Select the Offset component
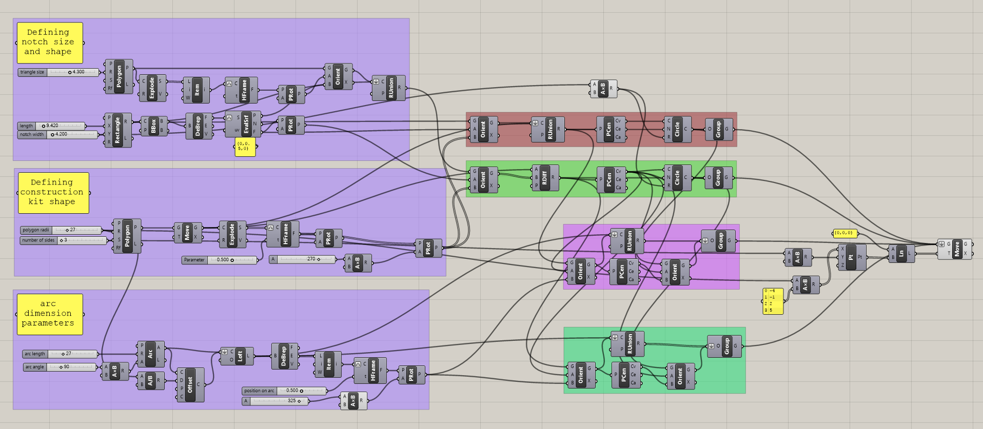983x429 pixels. (x=190, y=384)
